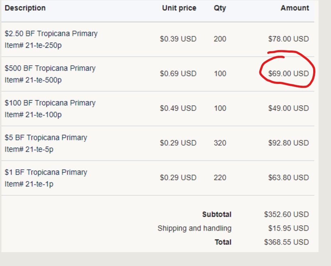This screenshot has width=331, height=266.
Task: Click the Amount column header
Action: tap(295, 8)
